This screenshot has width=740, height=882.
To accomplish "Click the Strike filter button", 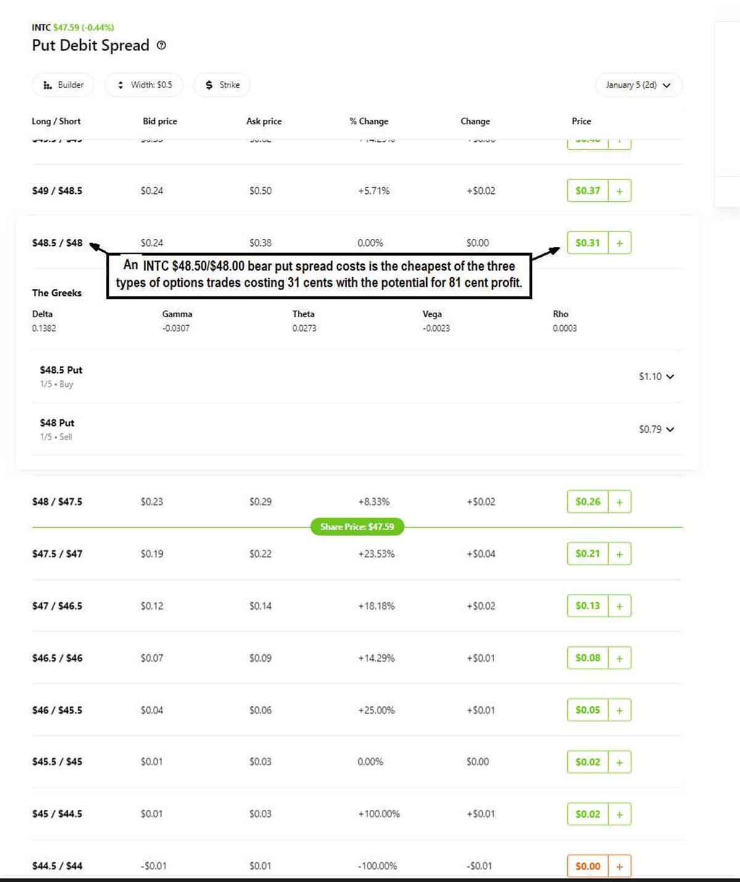I will tap(222, 85).
